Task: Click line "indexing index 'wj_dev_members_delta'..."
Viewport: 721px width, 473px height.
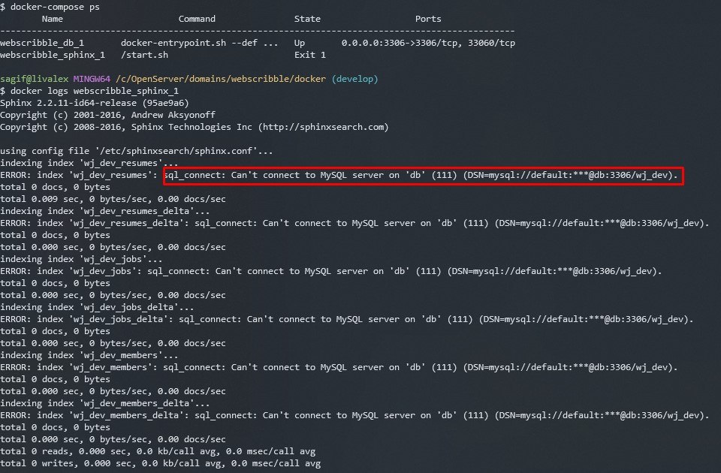Action: click(x=105, y=403)
